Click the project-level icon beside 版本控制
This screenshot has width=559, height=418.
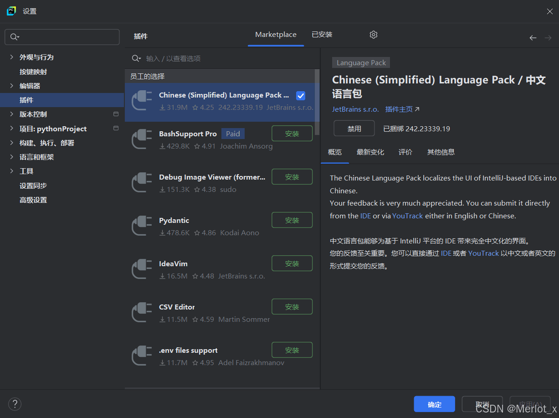click(116, 114)
